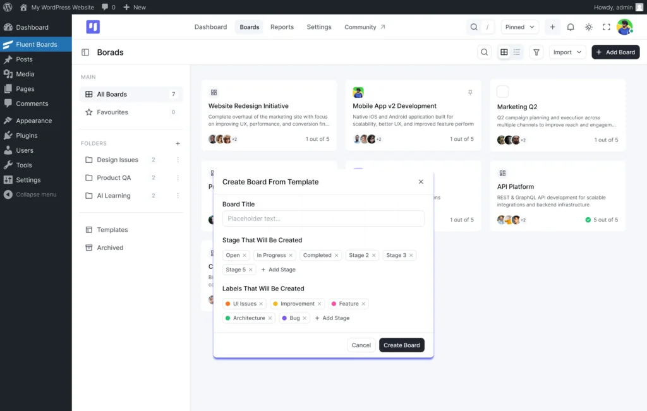Image resolution: width=647 pixels, height=411 pixels.
Task: Remove the Completed stage tag
Action: click(336, 255)
